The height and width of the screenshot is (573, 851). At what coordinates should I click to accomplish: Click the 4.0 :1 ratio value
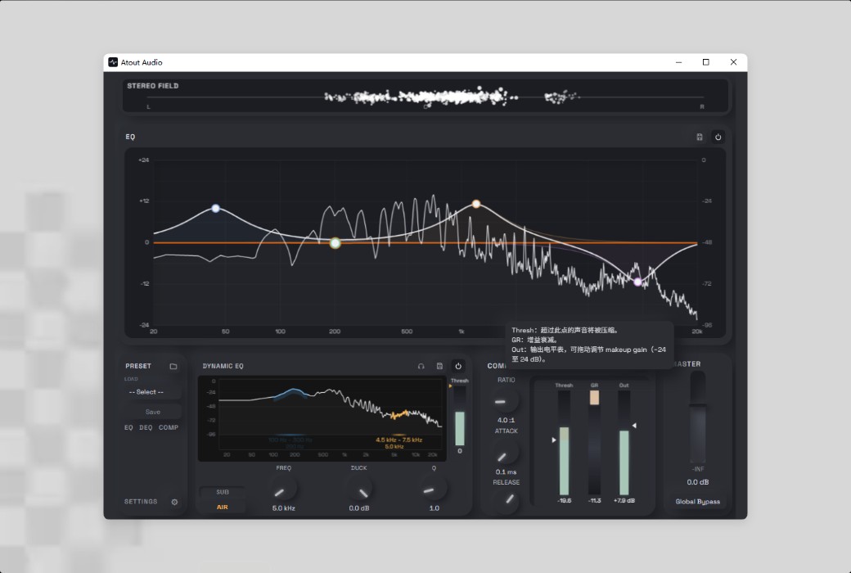506,421
